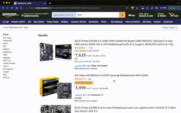
Task: Filter by brand Ant Value
Action: (x=7, y=38)
